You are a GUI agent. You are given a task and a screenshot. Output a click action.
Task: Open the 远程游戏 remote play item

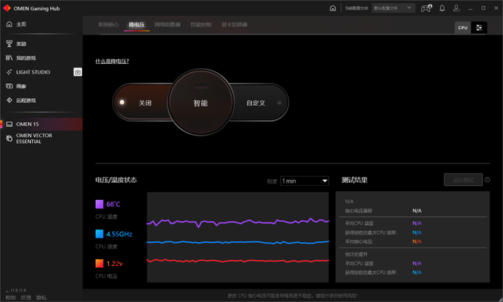point(41,100)
